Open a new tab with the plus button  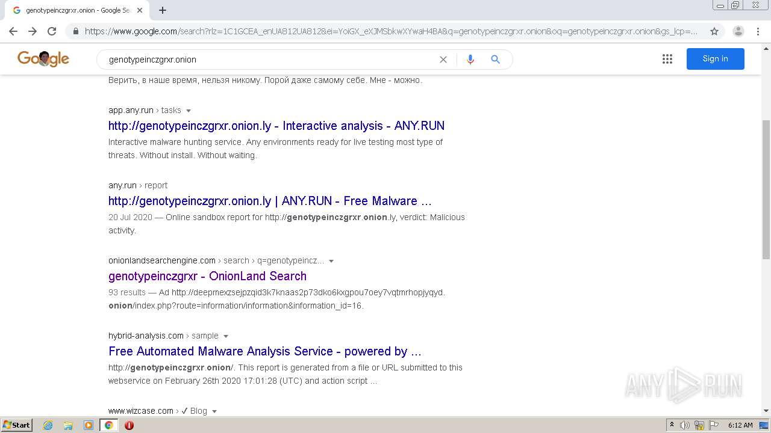coord(163,10)
